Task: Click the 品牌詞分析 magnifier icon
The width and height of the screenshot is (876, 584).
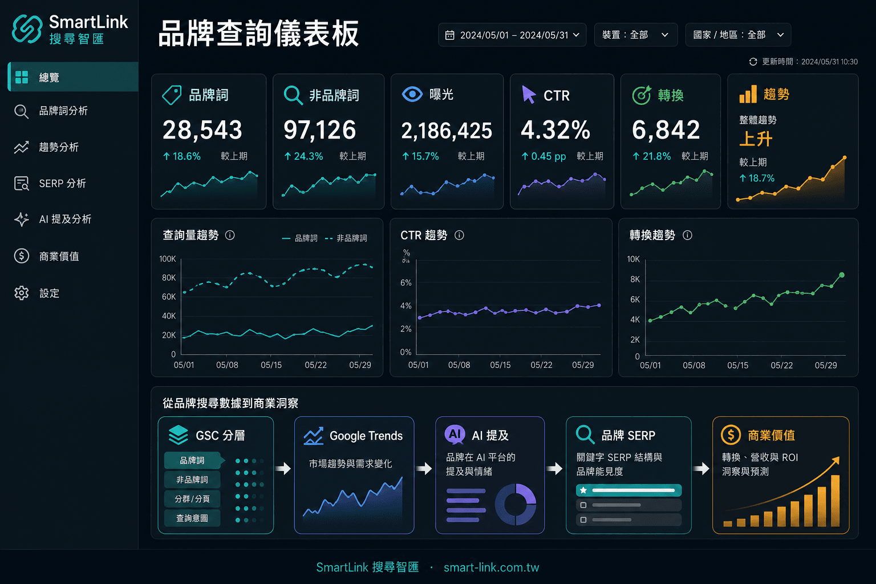Action: click(21, 111)
